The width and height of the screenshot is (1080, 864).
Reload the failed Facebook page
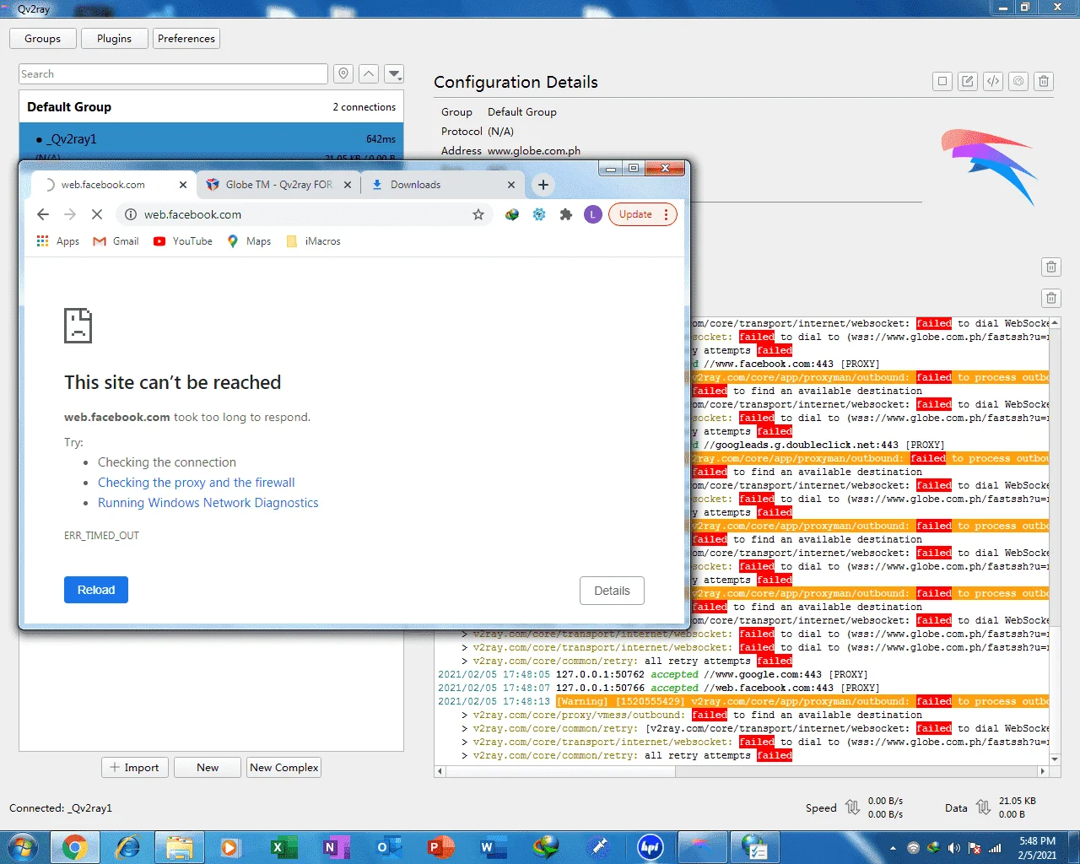click(x=96, y=590)
